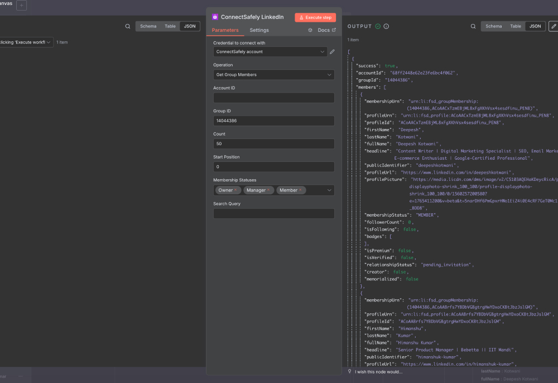The width and height of the screenshot is (558, 383).
Task: Click the search icon above the input panel
Action: point(127,26)
